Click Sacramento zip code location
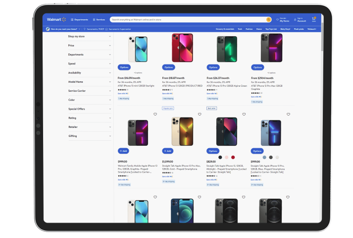Image resolution: width=353 pixels, height=238 pixels. [x=94, y=29]
